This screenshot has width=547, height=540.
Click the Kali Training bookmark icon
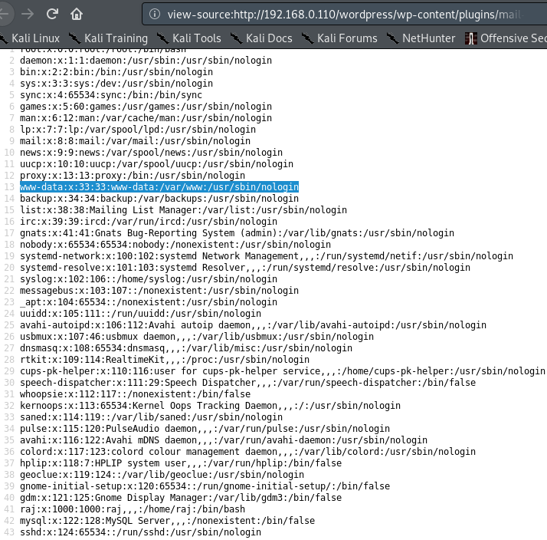(x=74, y=38)
